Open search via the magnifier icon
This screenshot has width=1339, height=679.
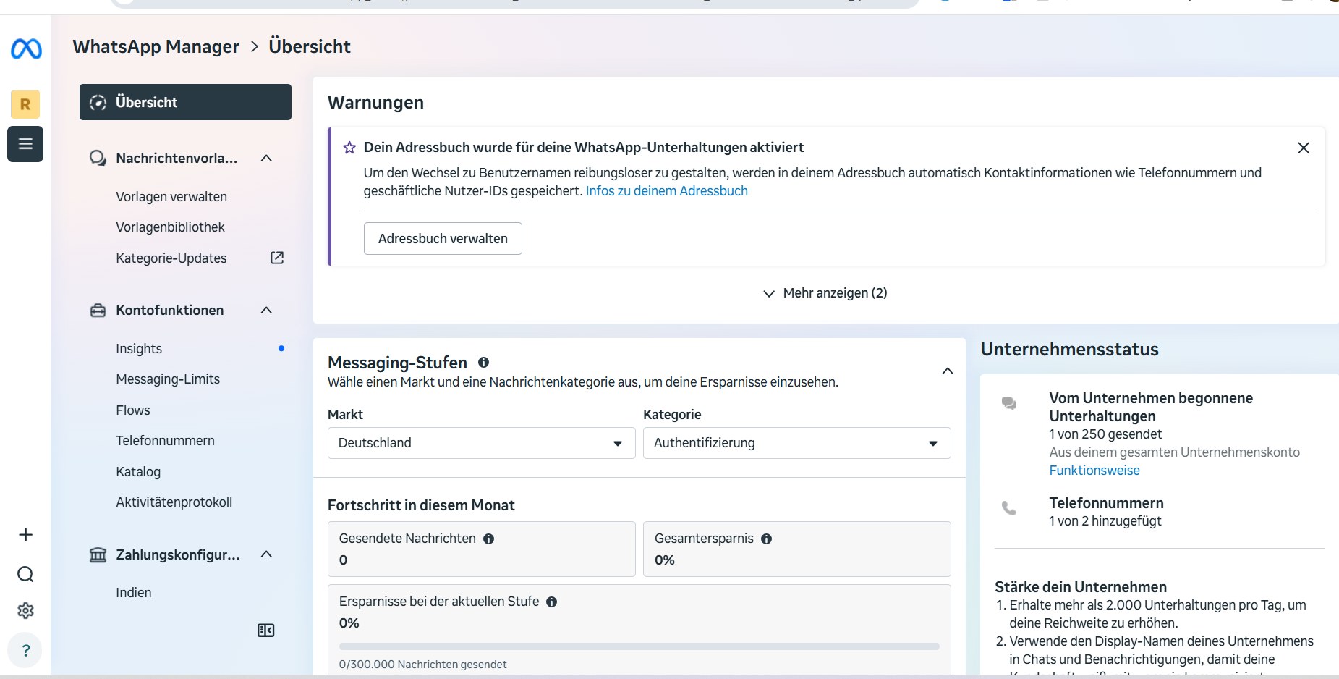pos(25,575)
